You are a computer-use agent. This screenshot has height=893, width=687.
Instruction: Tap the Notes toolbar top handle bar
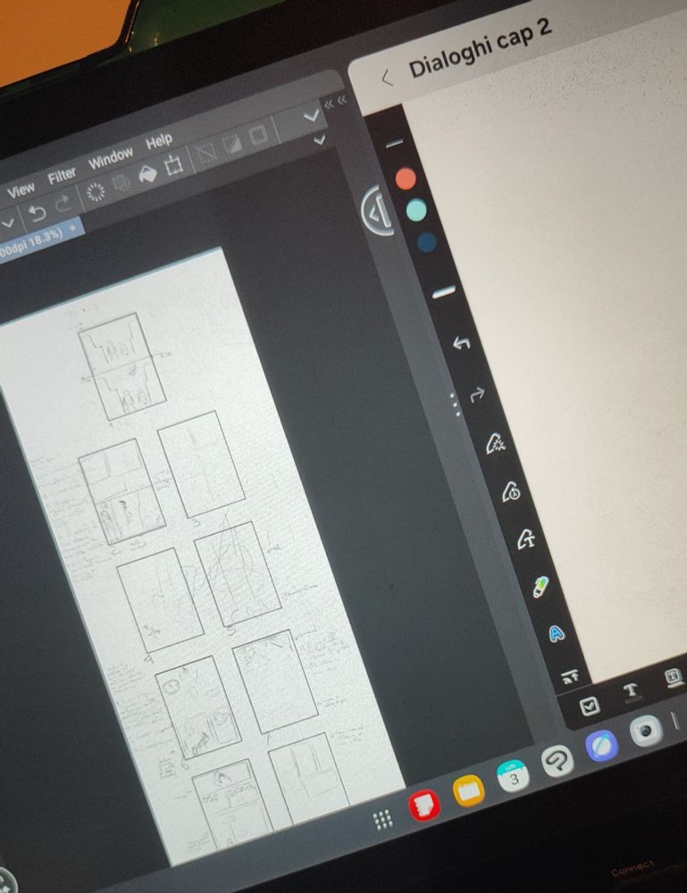[395, 142]
